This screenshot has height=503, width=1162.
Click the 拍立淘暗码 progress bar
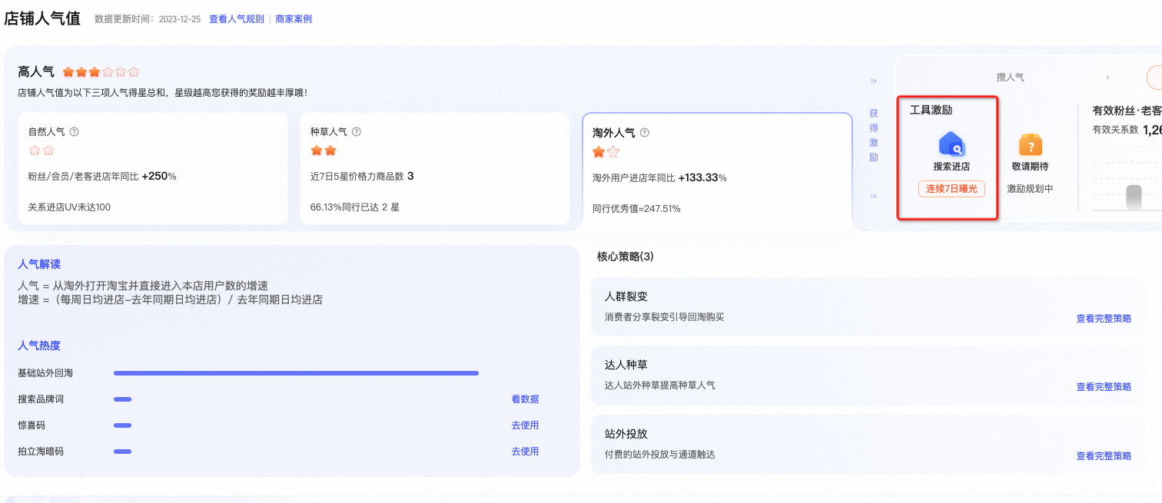click(122, 452)
